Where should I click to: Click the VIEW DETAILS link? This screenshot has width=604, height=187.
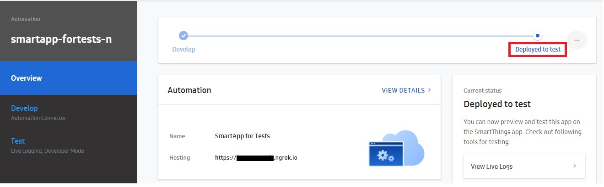pos(403,90)
